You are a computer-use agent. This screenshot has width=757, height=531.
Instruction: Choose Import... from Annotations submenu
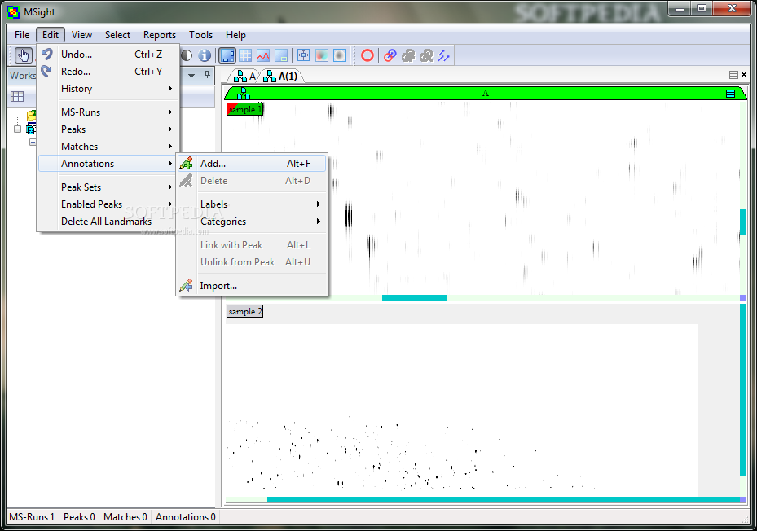252,285
